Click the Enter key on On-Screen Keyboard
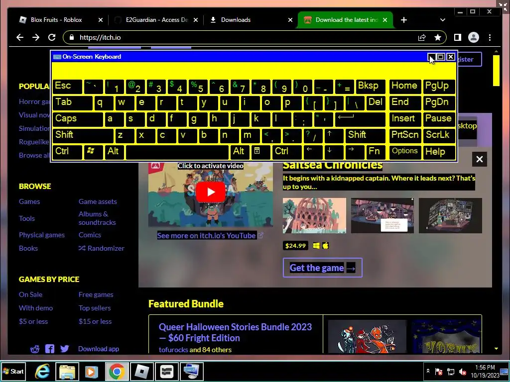The height and width of the screenshot is (382, 510). point(361,119)
